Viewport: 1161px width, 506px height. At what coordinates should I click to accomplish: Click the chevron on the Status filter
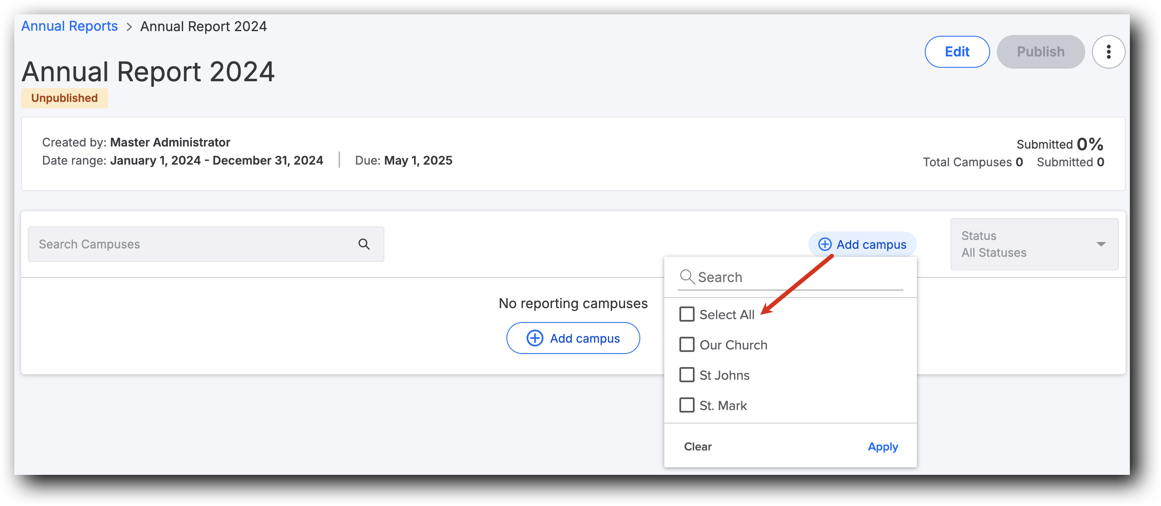pyautogui.click(x=1101, y=244)
